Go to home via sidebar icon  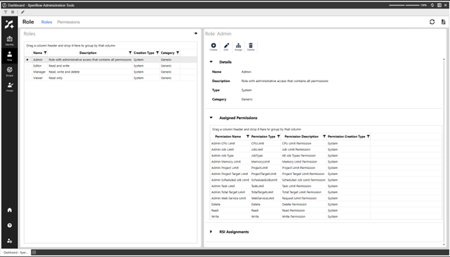pos(10,210)
